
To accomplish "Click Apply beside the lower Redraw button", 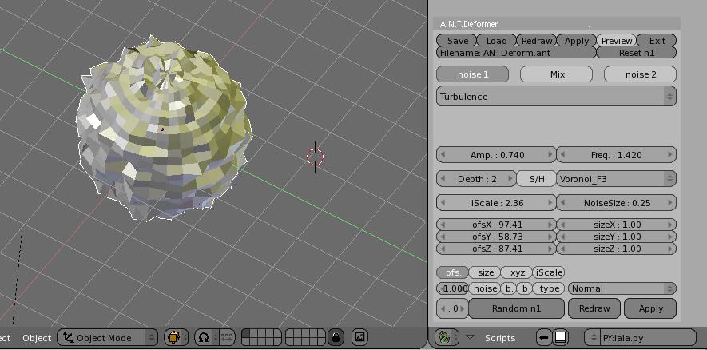I will click(650, 308).
